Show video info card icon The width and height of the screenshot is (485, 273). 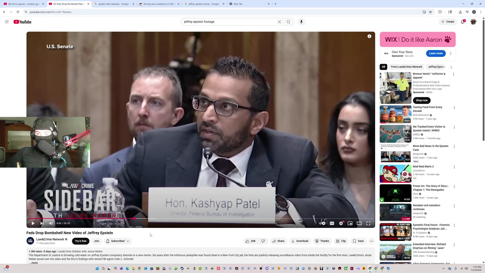(369, 36)
